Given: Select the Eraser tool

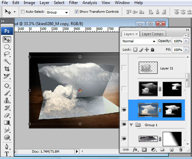Looking at the screenshot, I should (7, 115).
